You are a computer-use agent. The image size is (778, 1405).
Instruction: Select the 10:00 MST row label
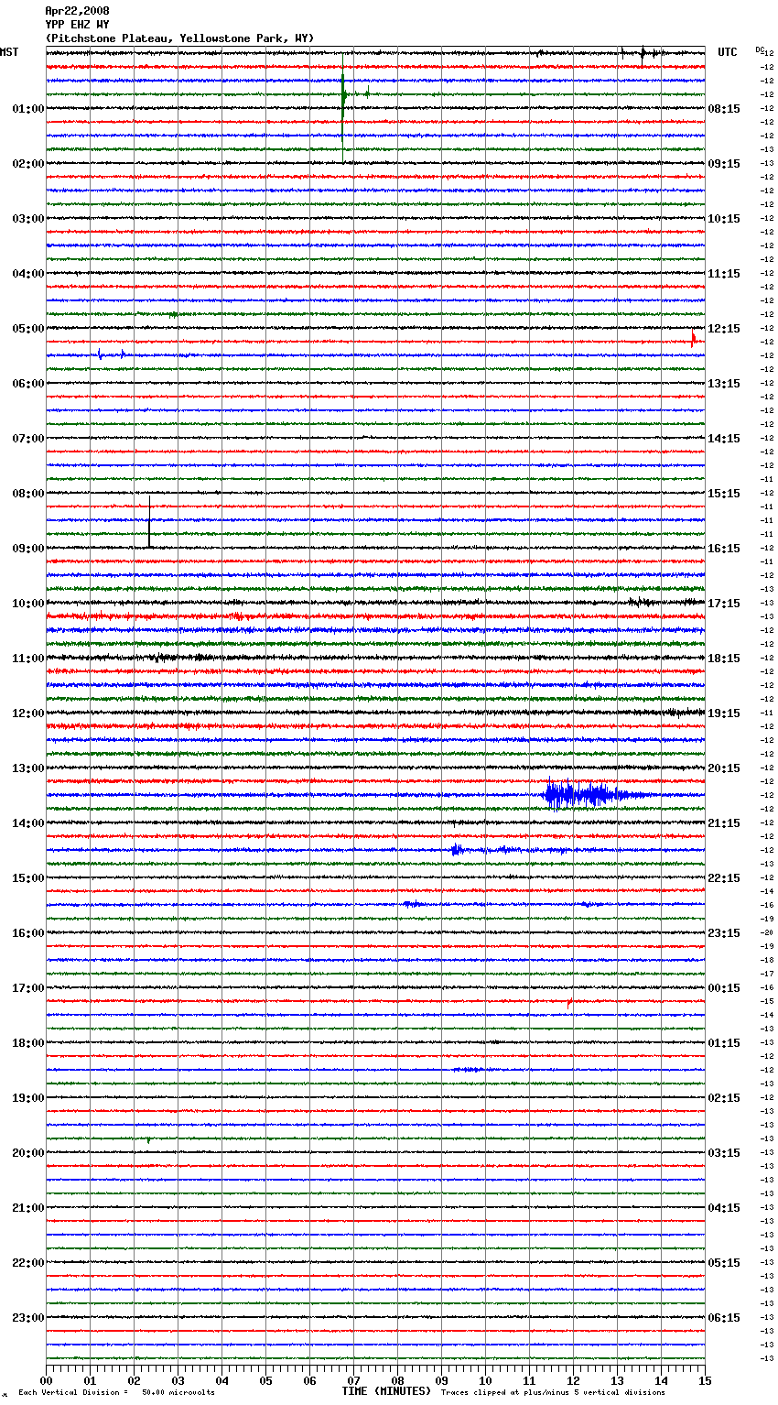(27, 604)
